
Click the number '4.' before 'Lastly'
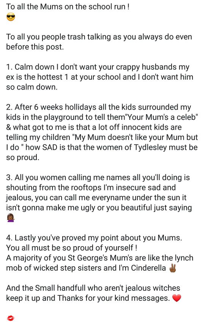[x=9, y=238]
